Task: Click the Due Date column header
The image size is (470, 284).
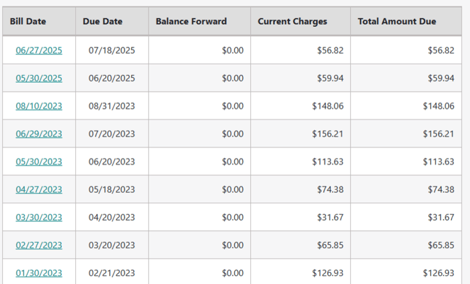Action: tap(103, 22)
